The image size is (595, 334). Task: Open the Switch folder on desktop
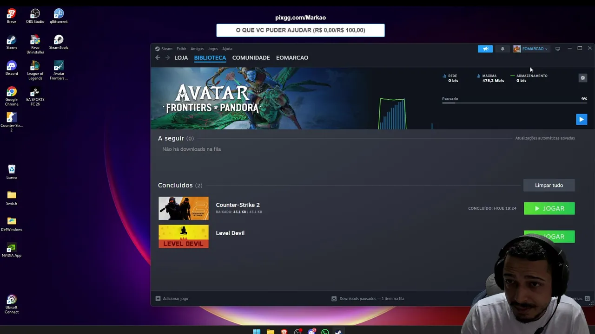12,198
